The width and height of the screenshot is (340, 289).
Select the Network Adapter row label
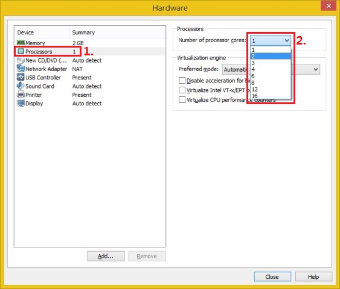[x=46, y=69]
